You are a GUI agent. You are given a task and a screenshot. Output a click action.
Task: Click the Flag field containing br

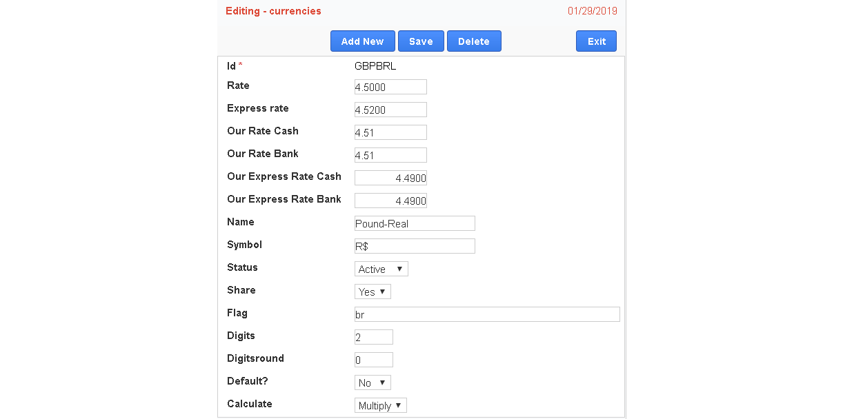[x=487, y=314]
